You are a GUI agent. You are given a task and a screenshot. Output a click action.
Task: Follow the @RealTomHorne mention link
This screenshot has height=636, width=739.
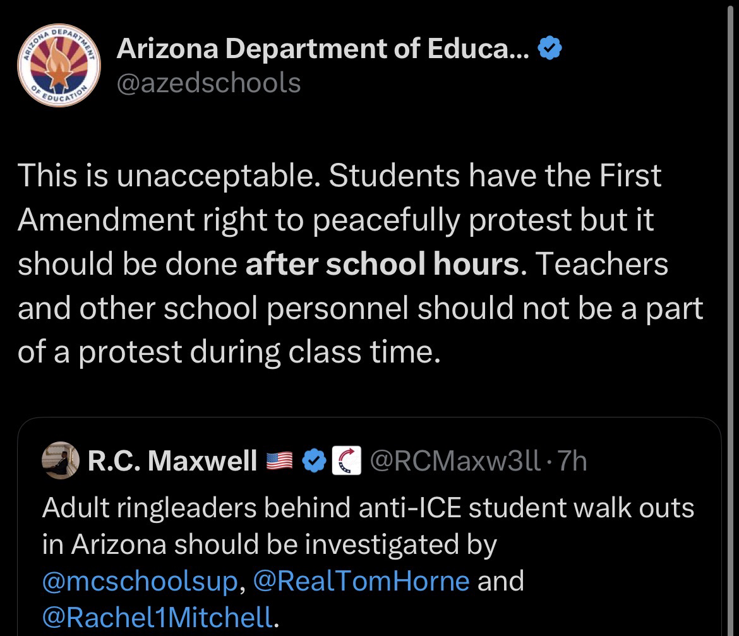[x=361, y=580]
